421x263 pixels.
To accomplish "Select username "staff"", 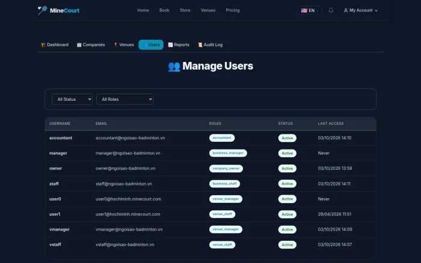I will (x=54, y=184).
